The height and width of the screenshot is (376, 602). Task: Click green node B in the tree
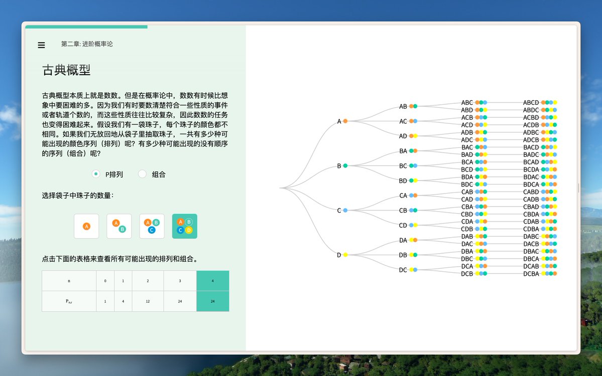(345, 165)
